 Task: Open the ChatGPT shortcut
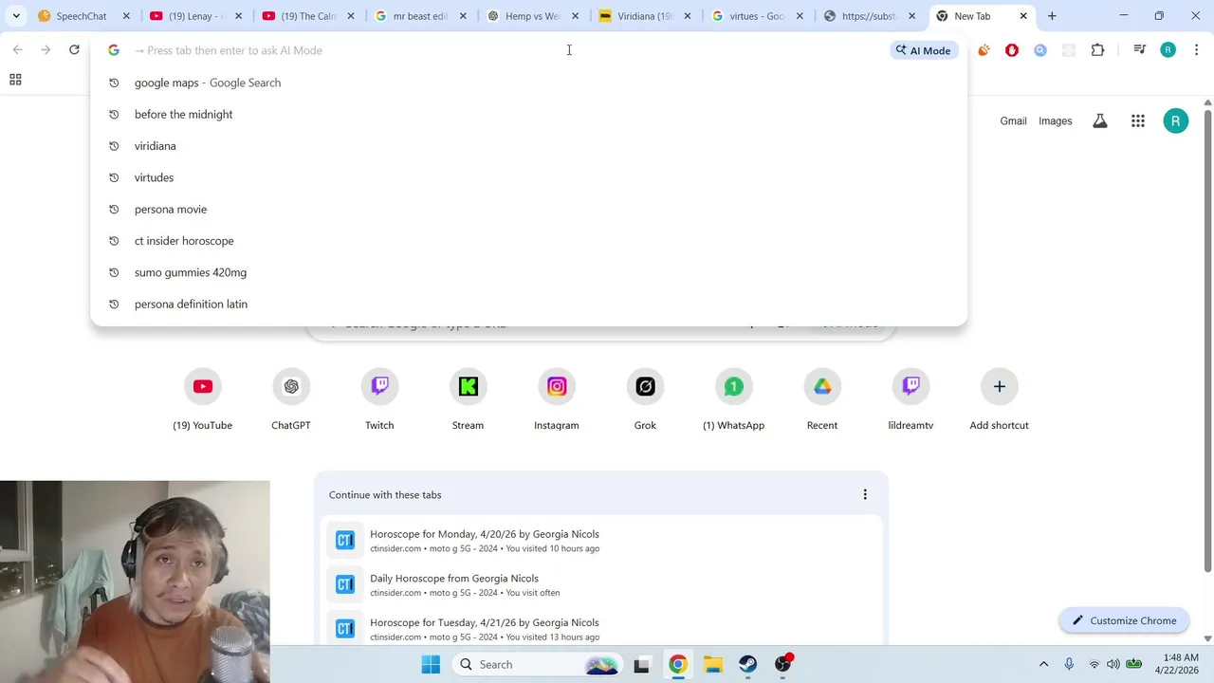click(291, 398)
